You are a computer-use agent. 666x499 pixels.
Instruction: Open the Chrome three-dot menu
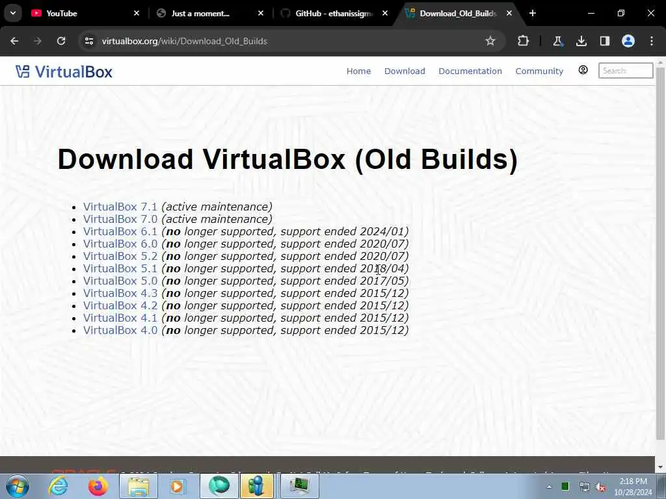652,41
